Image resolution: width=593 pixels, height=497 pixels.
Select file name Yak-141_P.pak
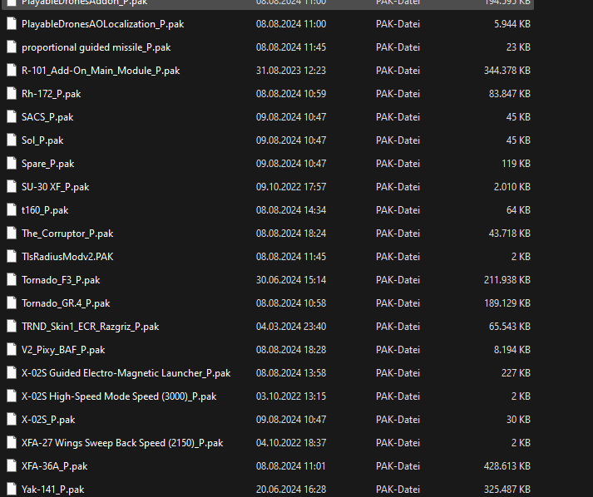(x=53, y=490)
